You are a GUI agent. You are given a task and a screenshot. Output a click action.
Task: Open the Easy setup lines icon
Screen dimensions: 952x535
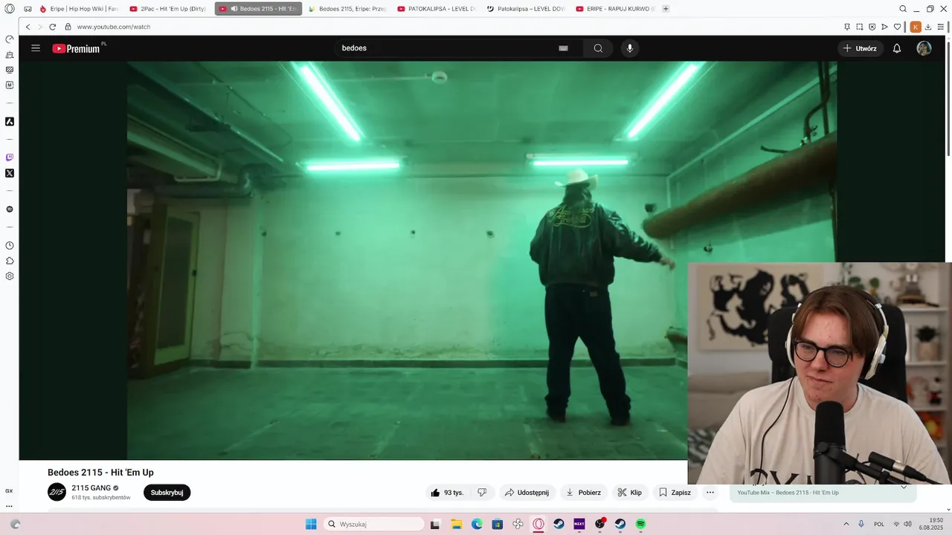tap(941, 27)
